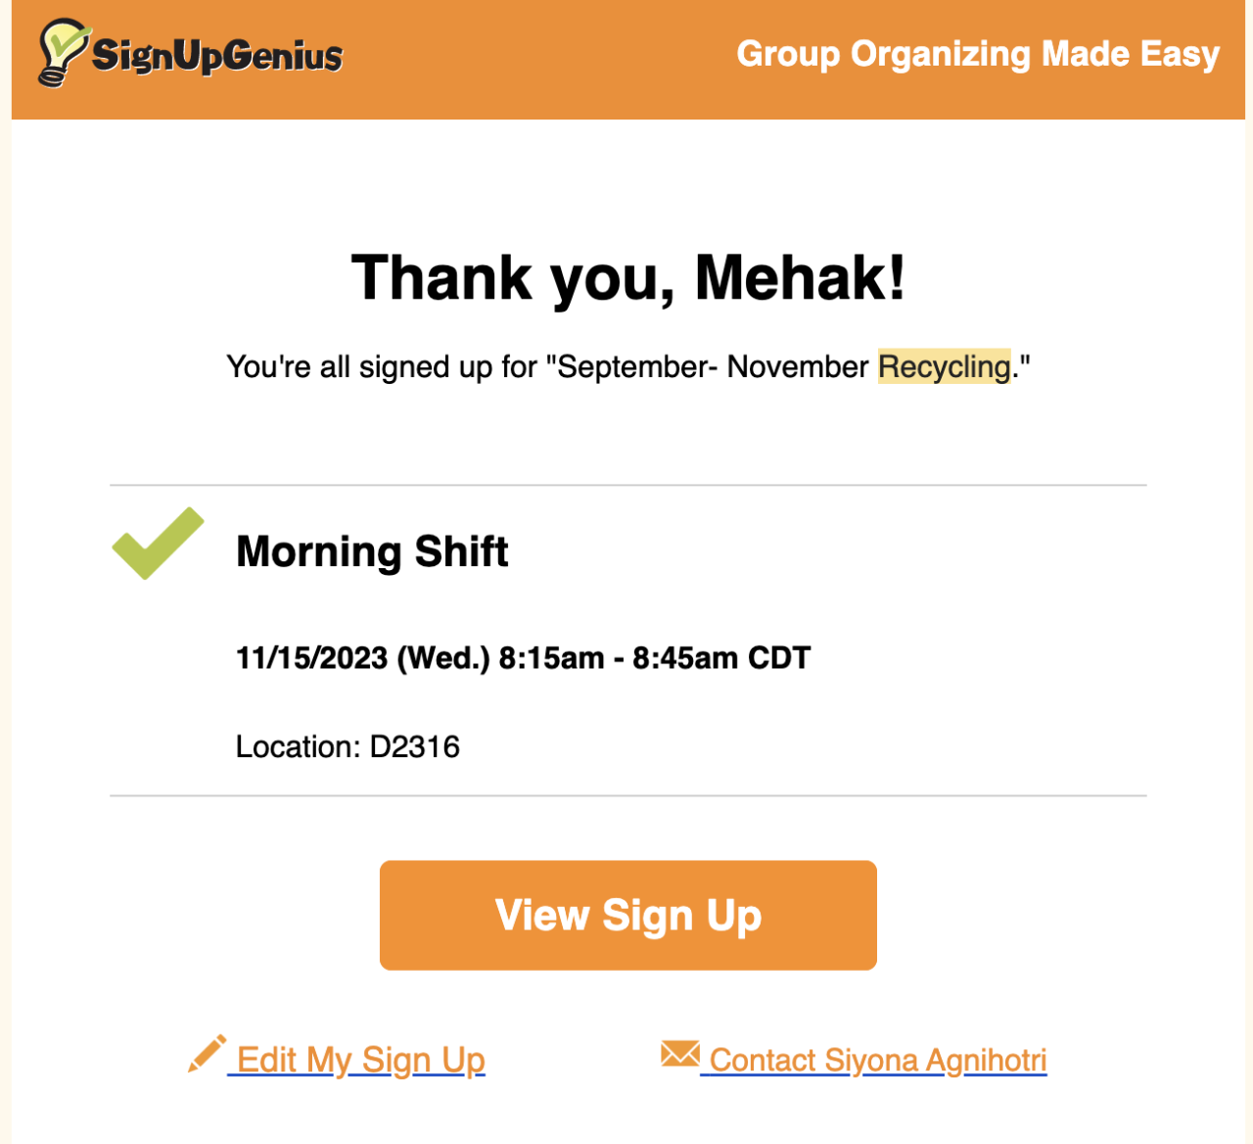Click the orange envelope contact icon
This screenshot has width=1253, height=1144.
click(679, 1054)
